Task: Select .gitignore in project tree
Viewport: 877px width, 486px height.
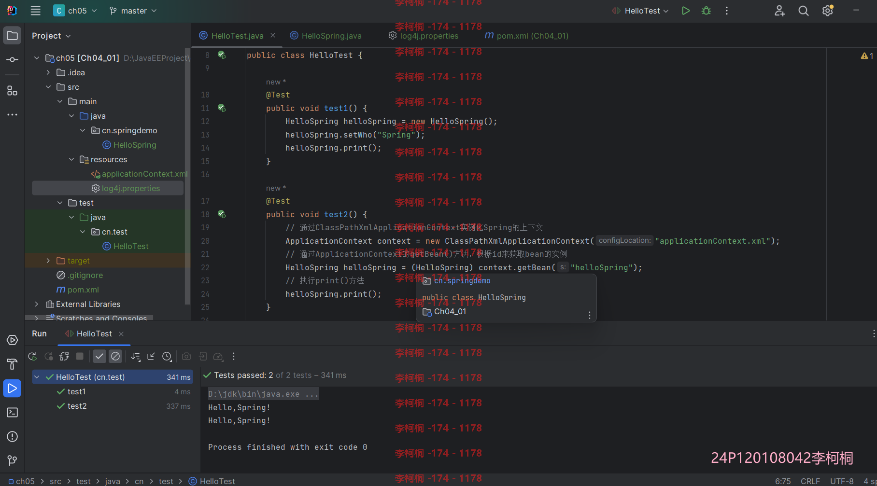Action: pos(80,275)
